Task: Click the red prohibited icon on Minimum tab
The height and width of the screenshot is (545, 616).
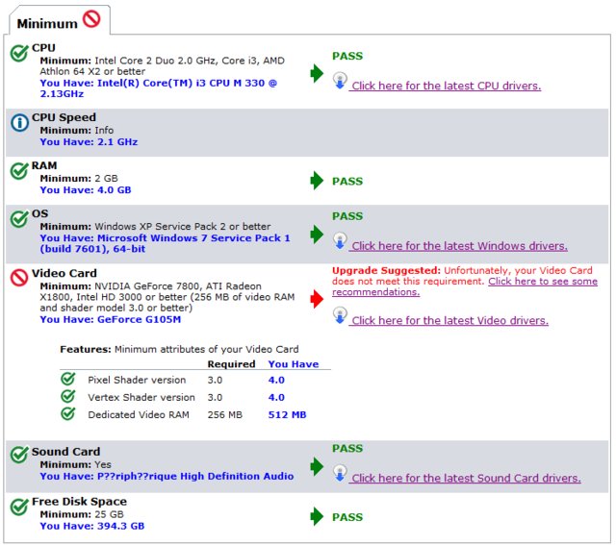Action: 91,19
